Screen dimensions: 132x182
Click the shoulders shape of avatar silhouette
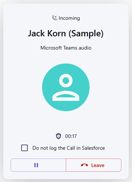[x=66, y=96]
